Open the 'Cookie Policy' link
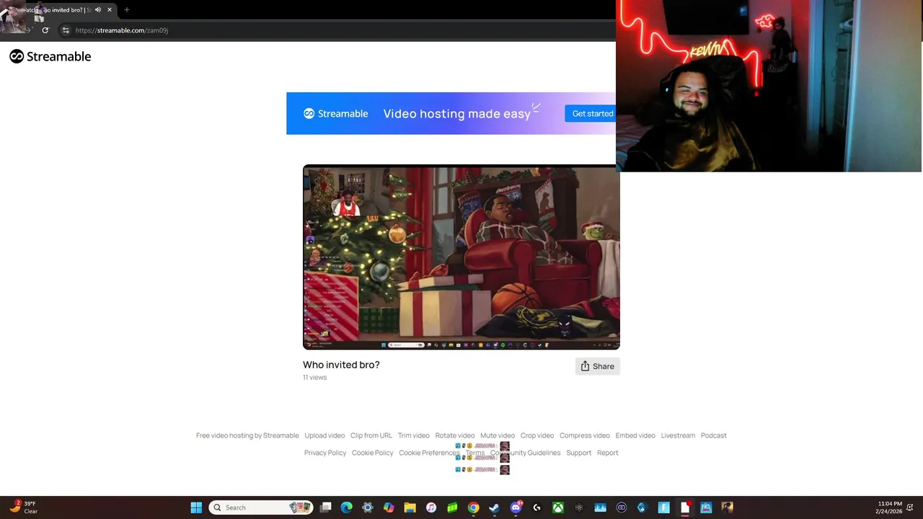 tap(373, 453)
